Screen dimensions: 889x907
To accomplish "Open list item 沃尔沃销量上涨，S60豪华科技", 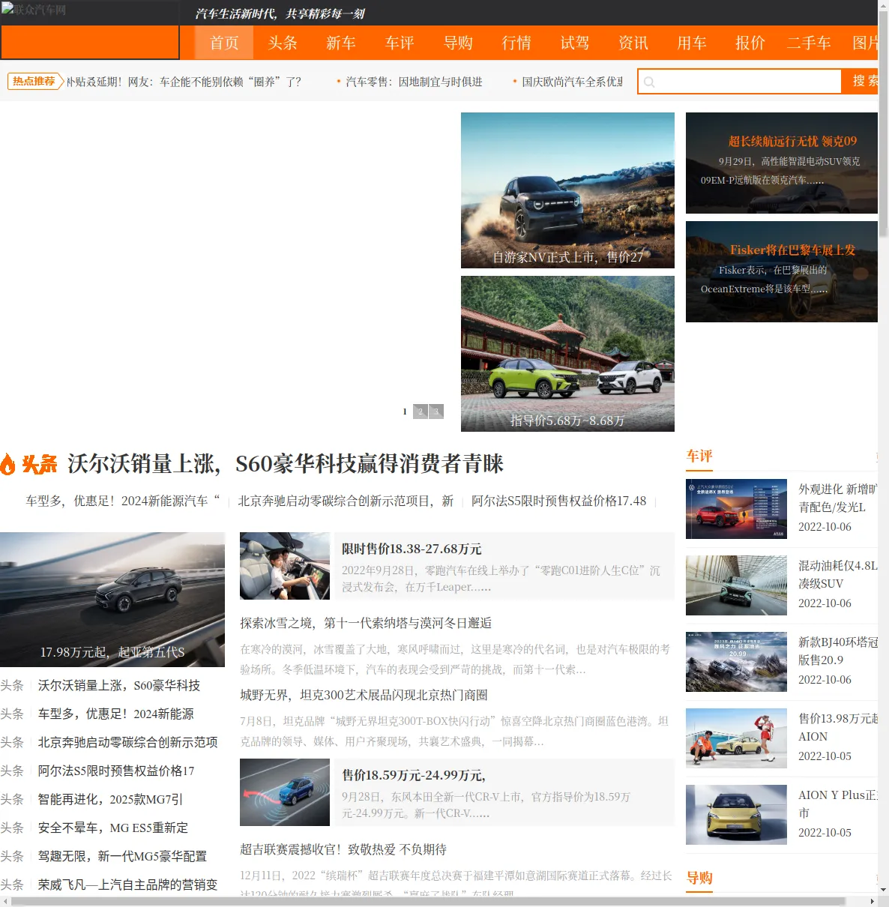I will coord(119,685).
